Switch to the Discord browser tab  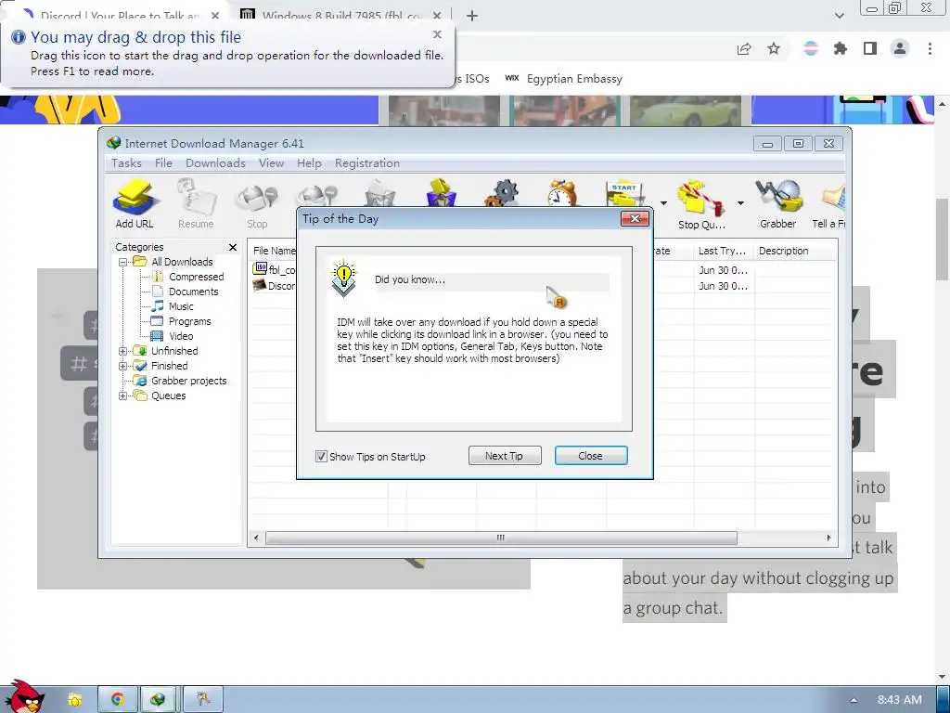120,16
